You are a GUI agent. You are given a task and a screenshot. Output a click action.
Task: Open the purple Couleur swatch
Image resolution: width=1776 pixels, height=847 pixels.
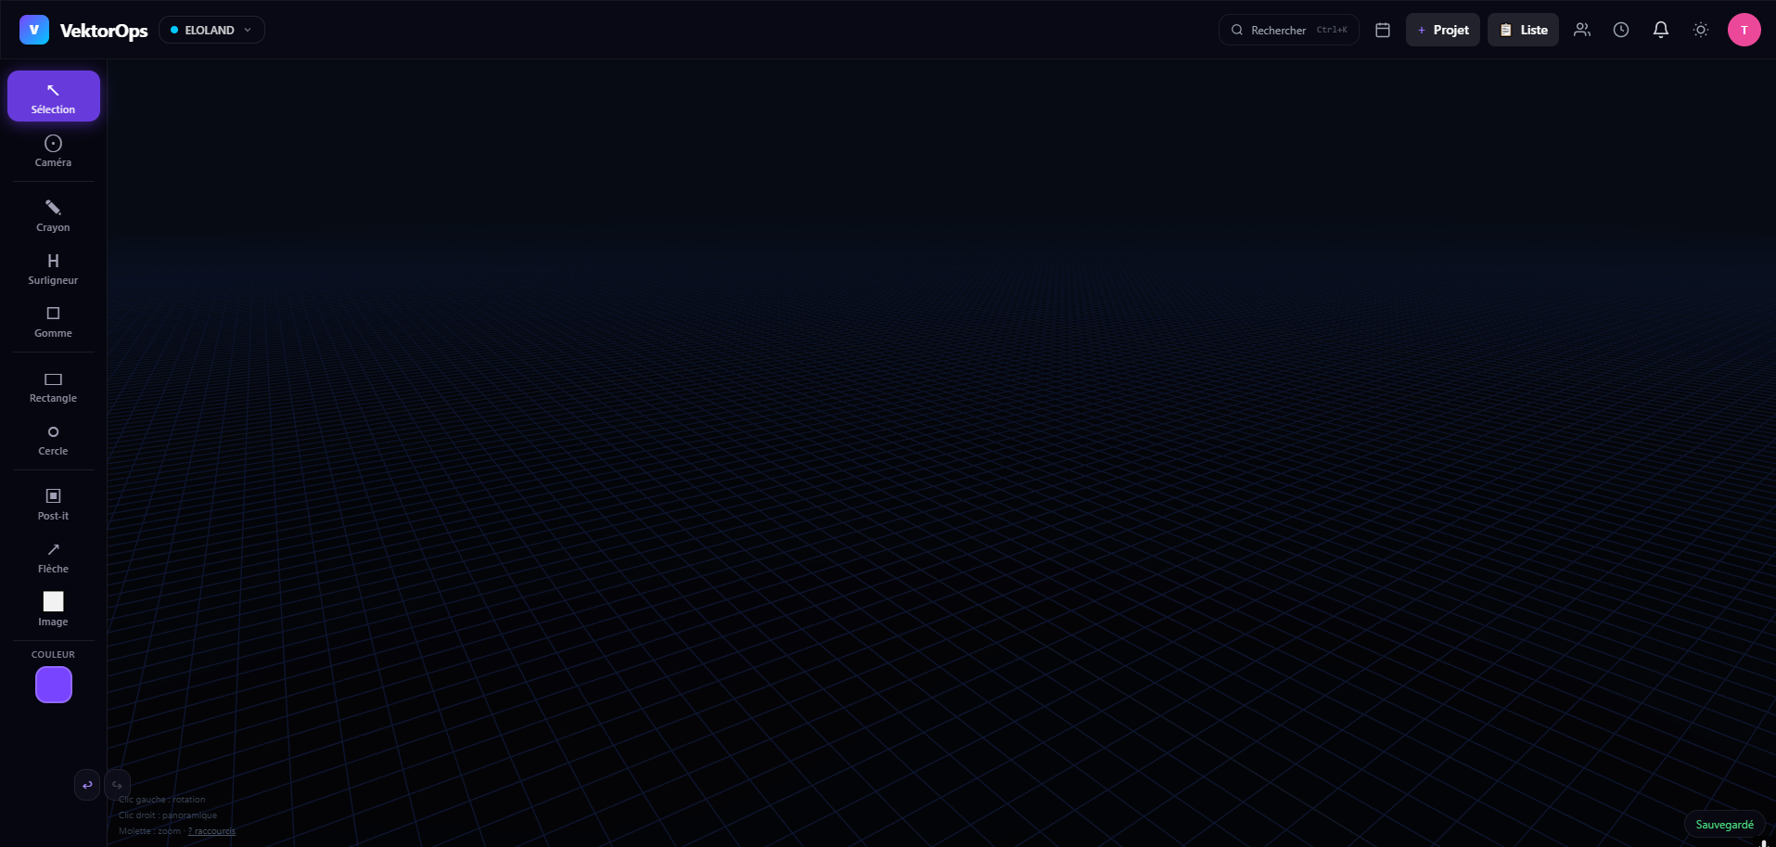click(x=54, y=685)
